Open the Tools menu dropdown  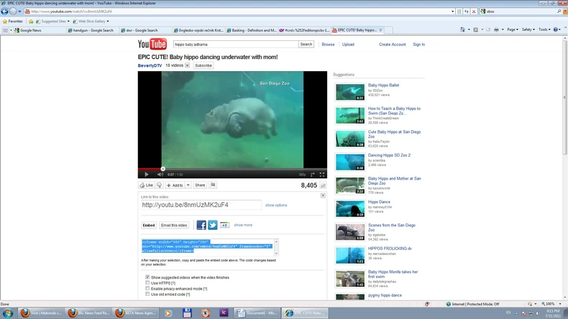[x=544, y=29]
